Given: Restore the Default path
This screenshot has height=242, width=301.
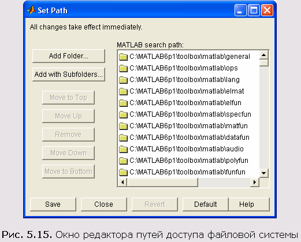Looking at the screenshot, I should click(205, 204).
